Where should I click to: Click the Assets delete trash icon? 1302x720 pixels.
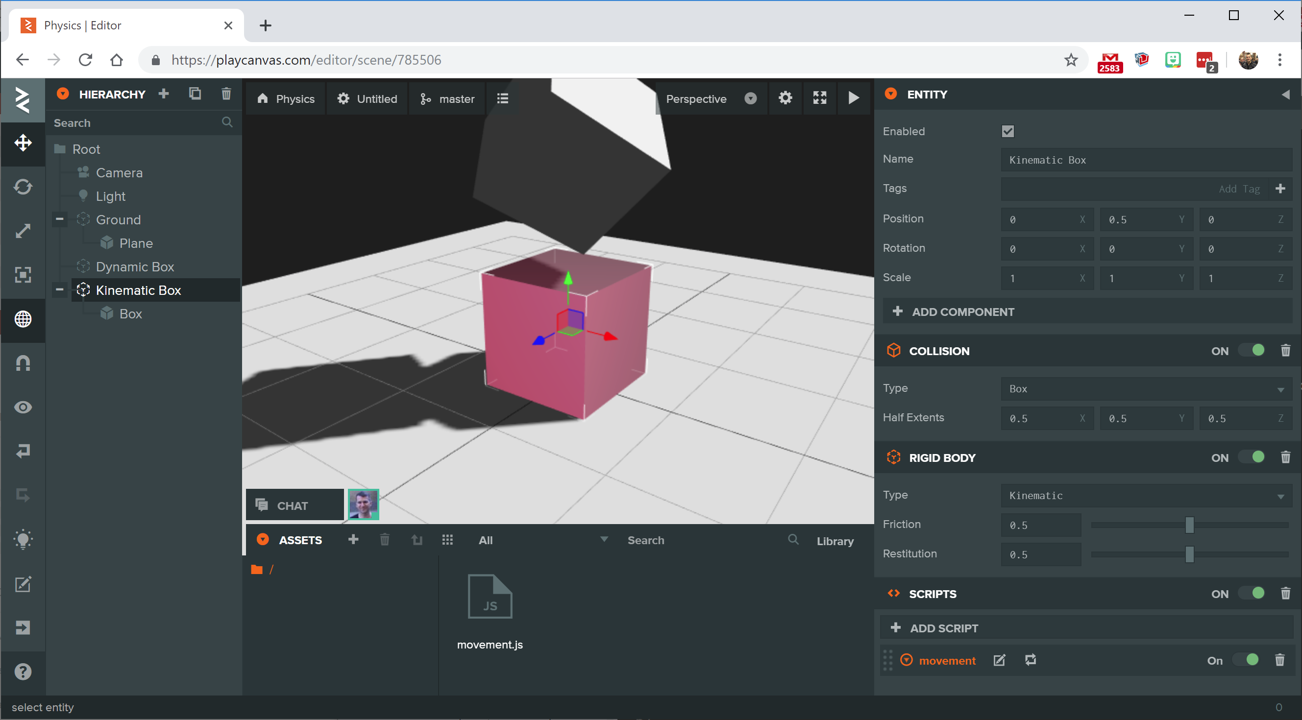tap(385, 540)
